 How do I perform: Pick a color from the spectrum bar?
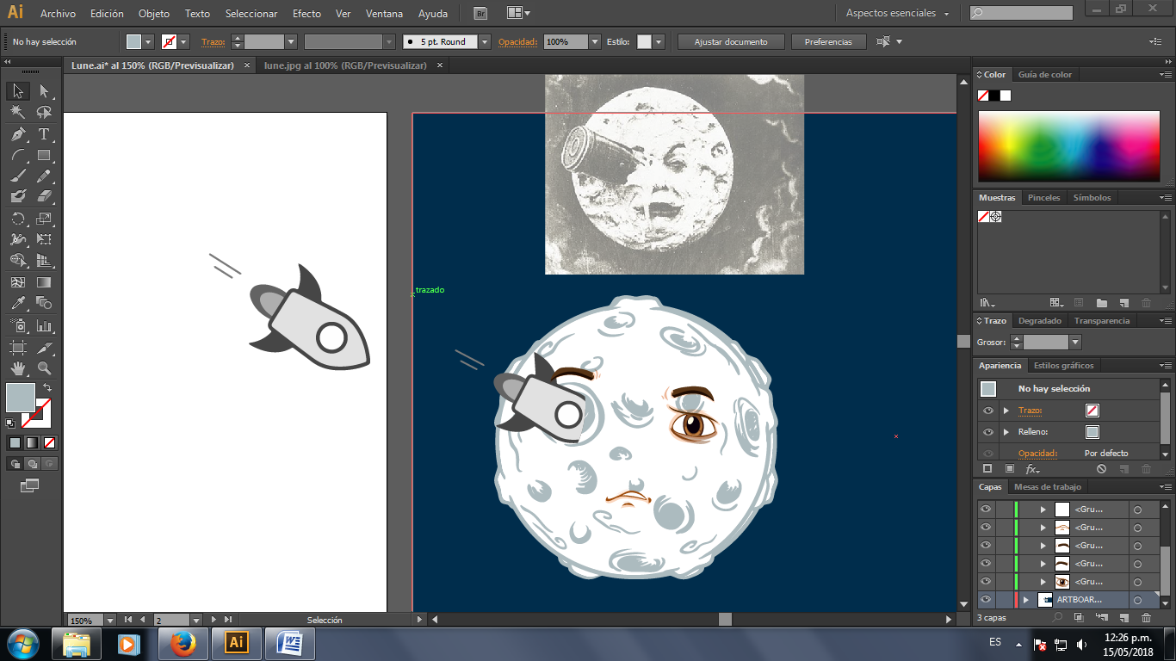pyautogui.click(x=1068, y=146)
